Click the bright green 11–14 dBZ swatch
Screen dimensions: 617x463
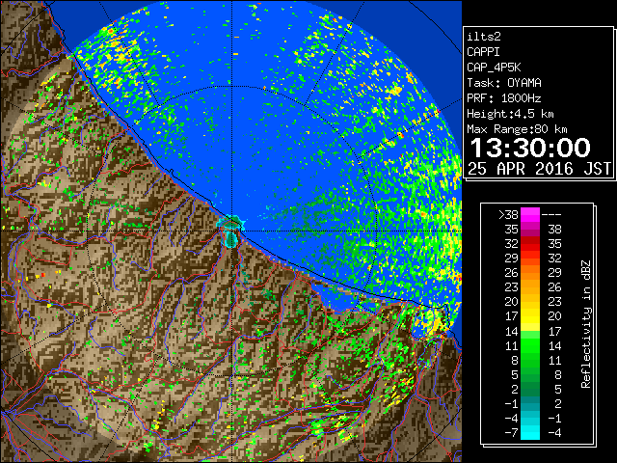click(530, 345)
